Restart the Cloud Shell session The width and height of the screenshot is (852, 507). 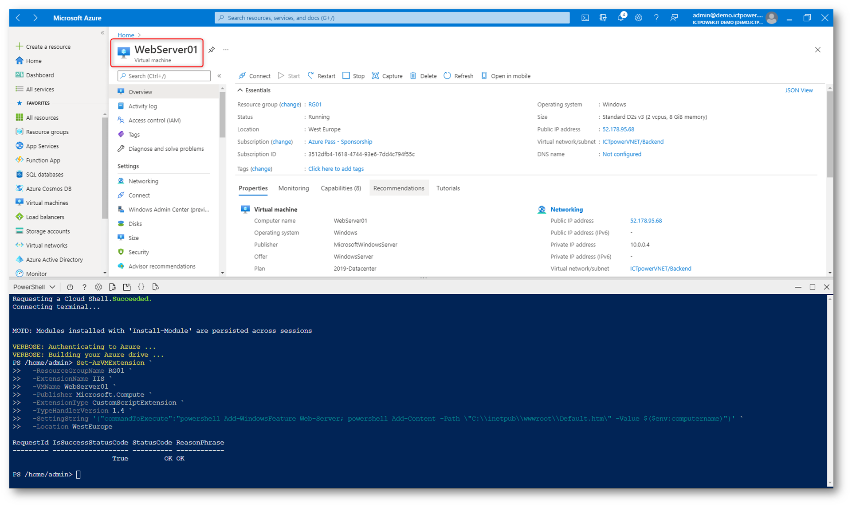click(70, 287)
